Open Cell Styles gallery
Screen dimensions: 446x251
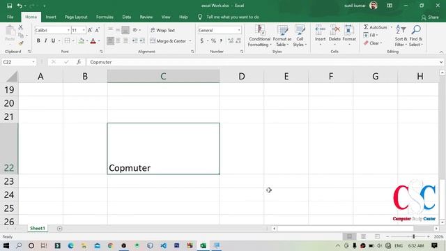pyautogui.click(x=300, y=36)
